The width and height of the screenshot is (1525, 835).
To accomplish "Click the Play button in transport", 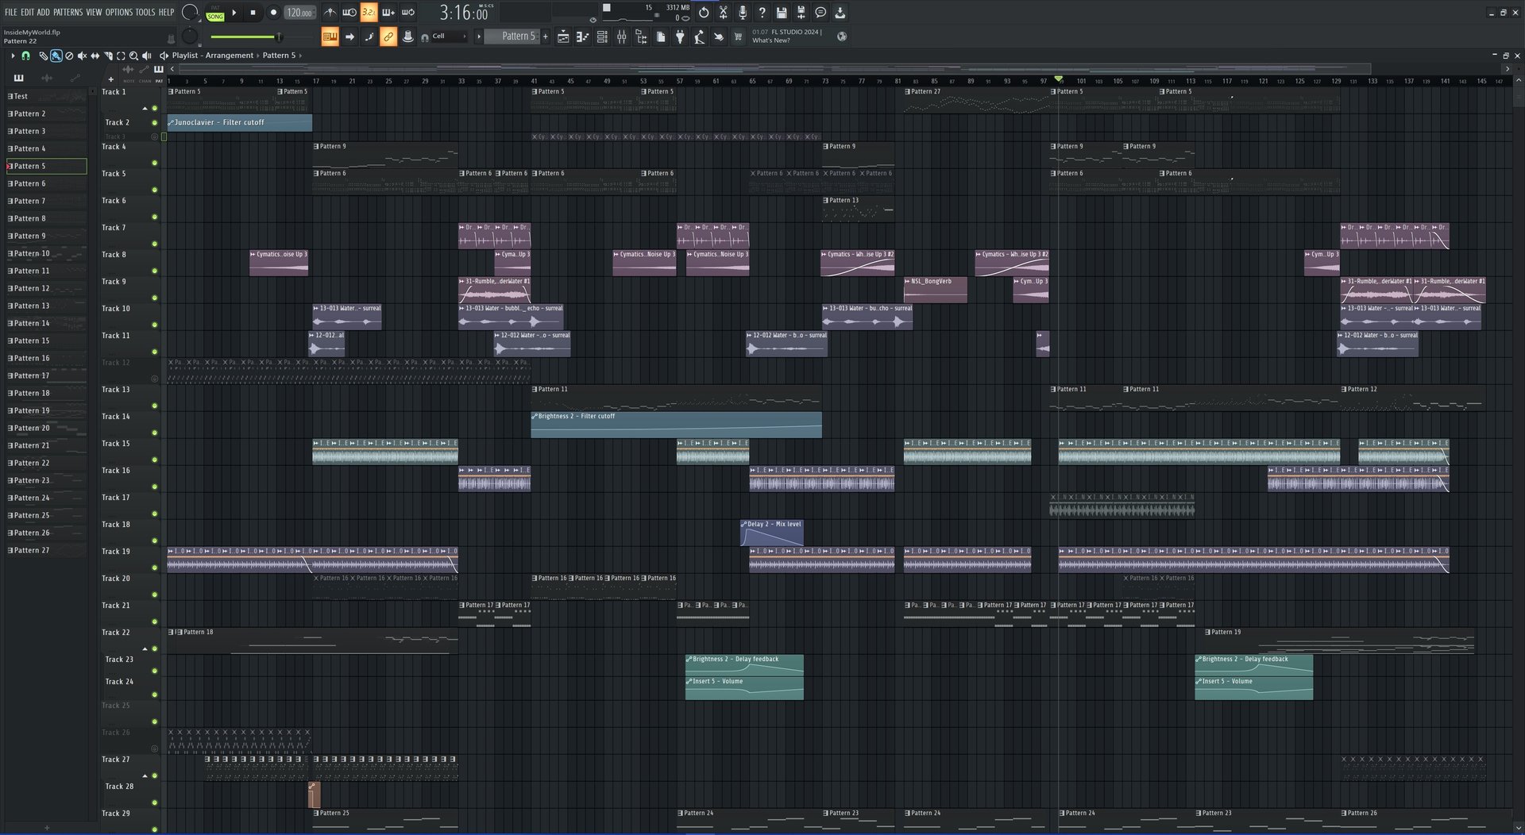I will pos(234,13).
